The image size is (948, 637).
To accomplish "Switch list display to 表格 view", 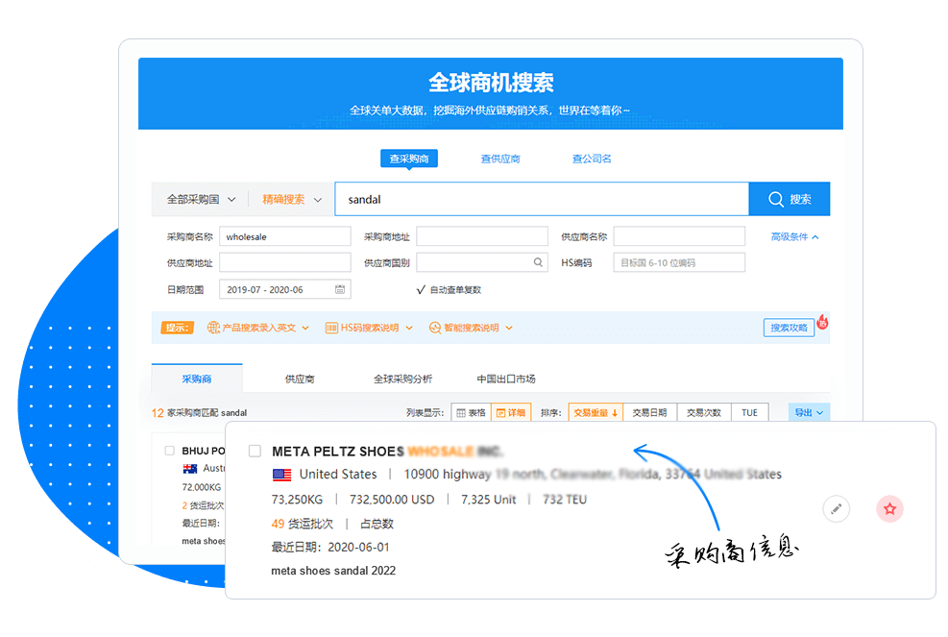I will pos(471,412).
